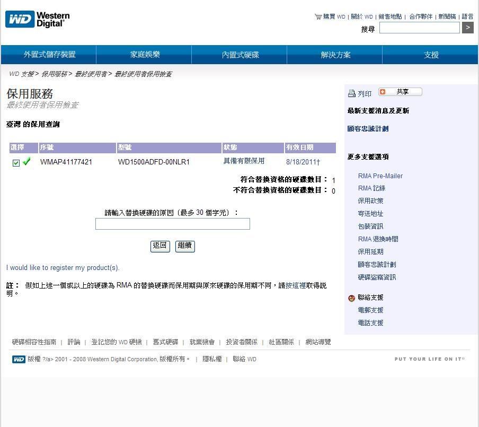Focus the 搜尋 search box
Viewport: 479px width, 427px height.
point(420,28)
